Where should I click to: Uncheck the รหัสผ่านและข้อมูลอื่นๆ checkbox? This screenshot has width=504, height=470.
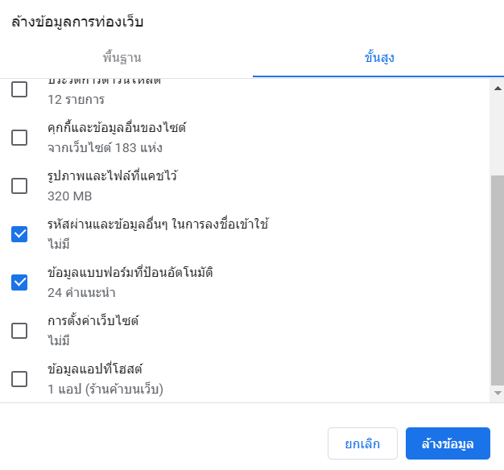tap(19, 234)
